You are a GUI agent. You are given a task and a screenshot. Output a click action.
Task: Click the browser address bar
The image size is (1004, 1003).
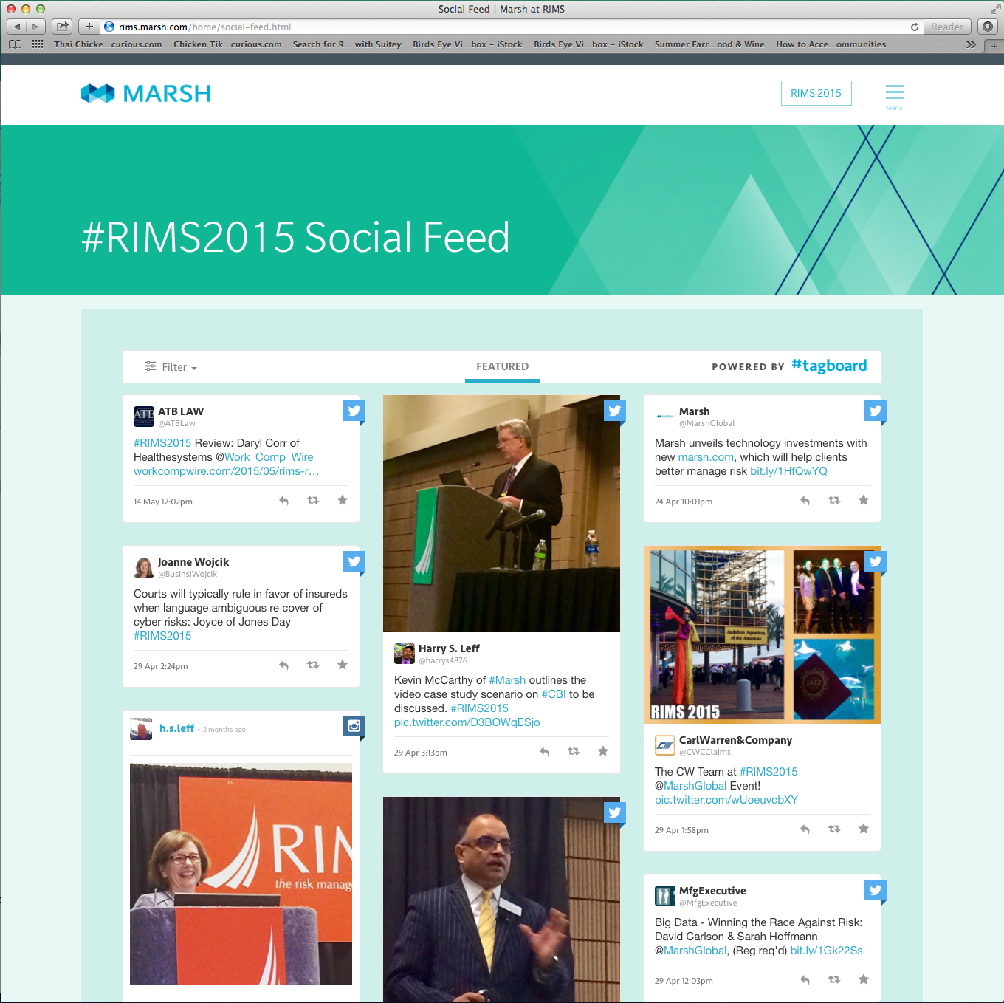click(x=509, y=27)
